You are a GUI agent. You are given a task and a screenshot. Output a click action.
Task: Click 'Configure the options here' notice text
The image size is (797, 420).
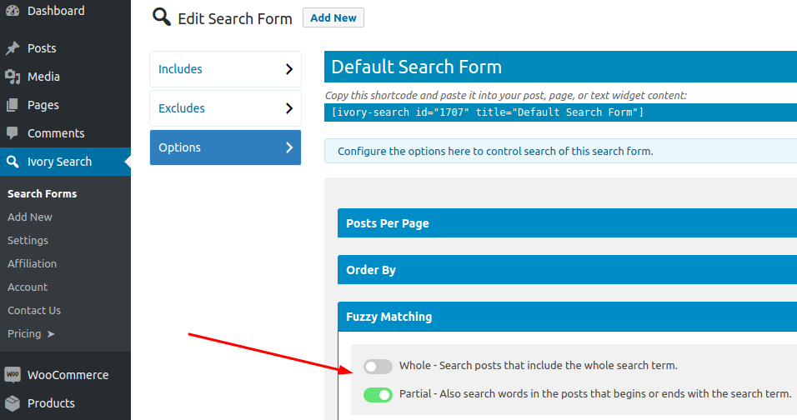click(495, 152)
